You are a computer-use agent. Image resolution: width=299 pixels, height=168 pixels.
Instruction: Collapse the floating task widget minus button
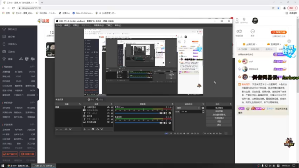(289, 41)
